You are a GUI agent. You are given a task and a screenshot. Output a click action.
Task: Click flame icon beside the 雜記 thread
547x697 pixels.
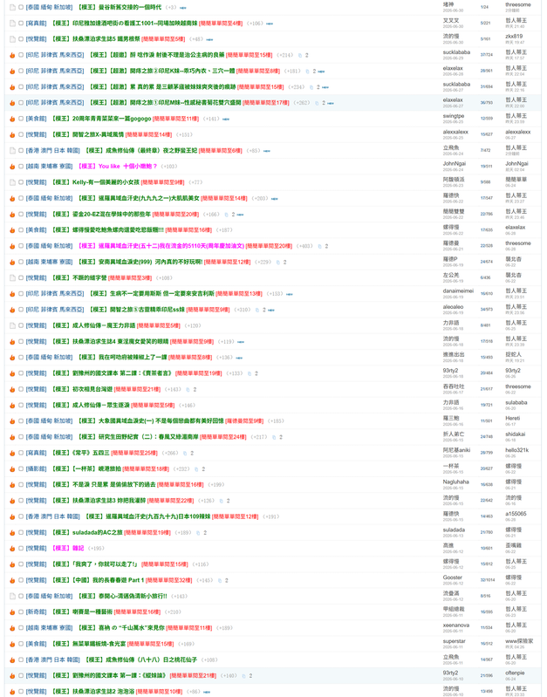coord(12,549)
